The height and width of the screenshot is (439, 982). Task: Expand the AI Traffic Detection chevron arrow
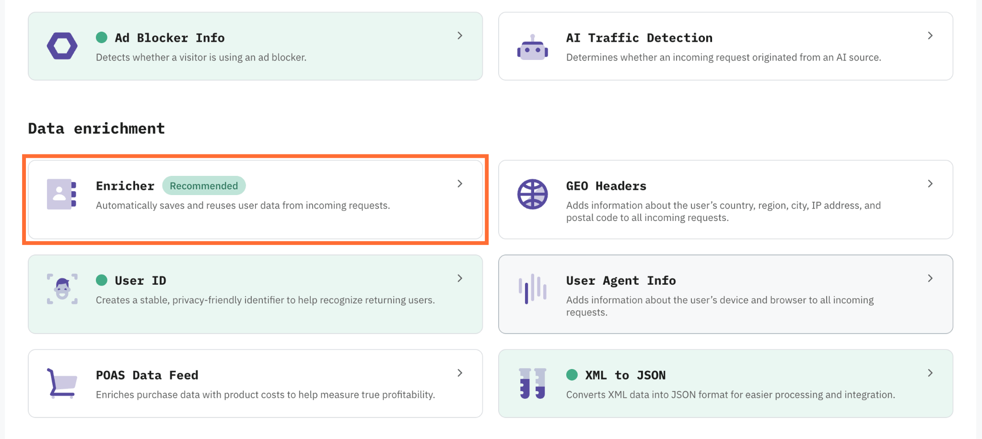(930, 35)
